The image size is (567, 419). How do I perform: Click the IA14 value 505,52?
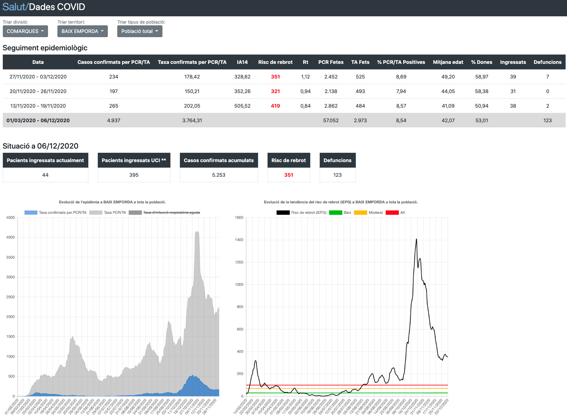(242, 106)
